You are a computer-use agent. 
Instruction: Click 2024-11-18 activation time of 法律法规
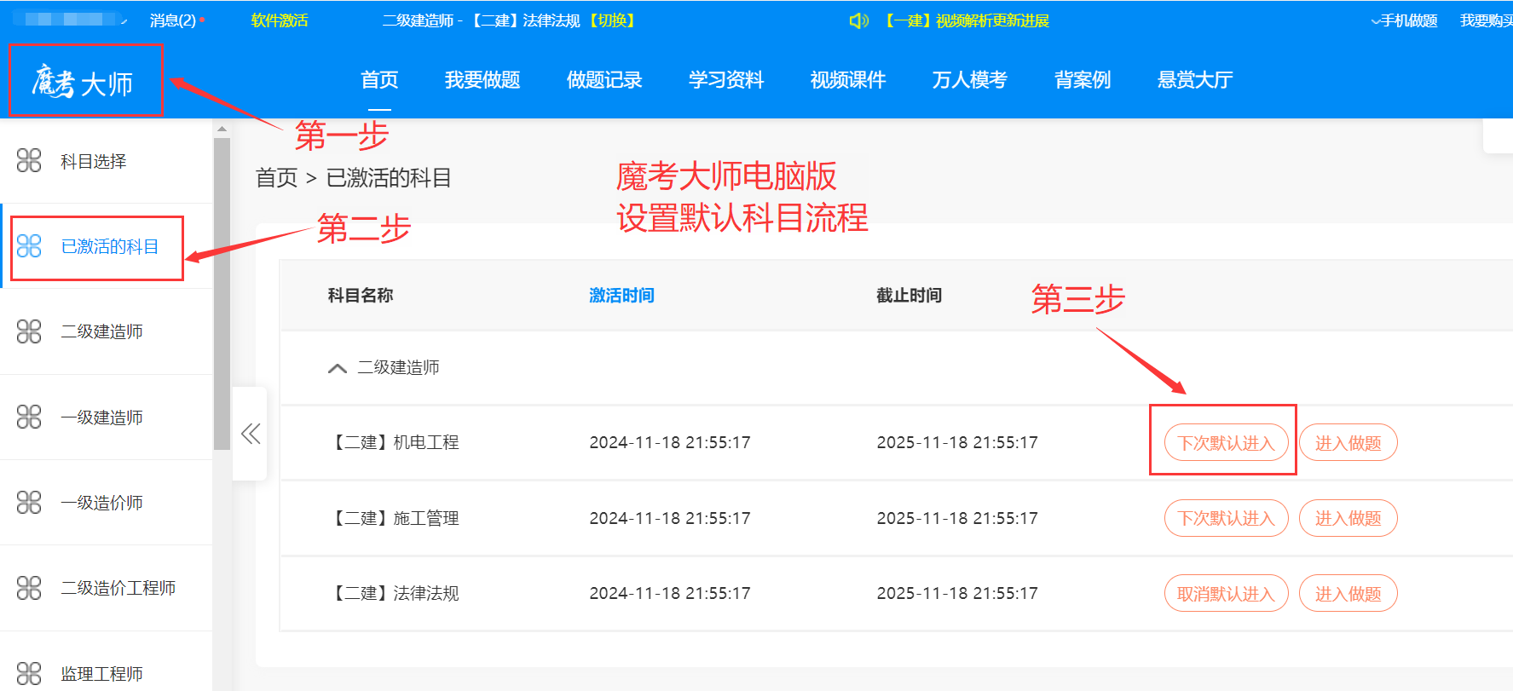tap(670, 593)
